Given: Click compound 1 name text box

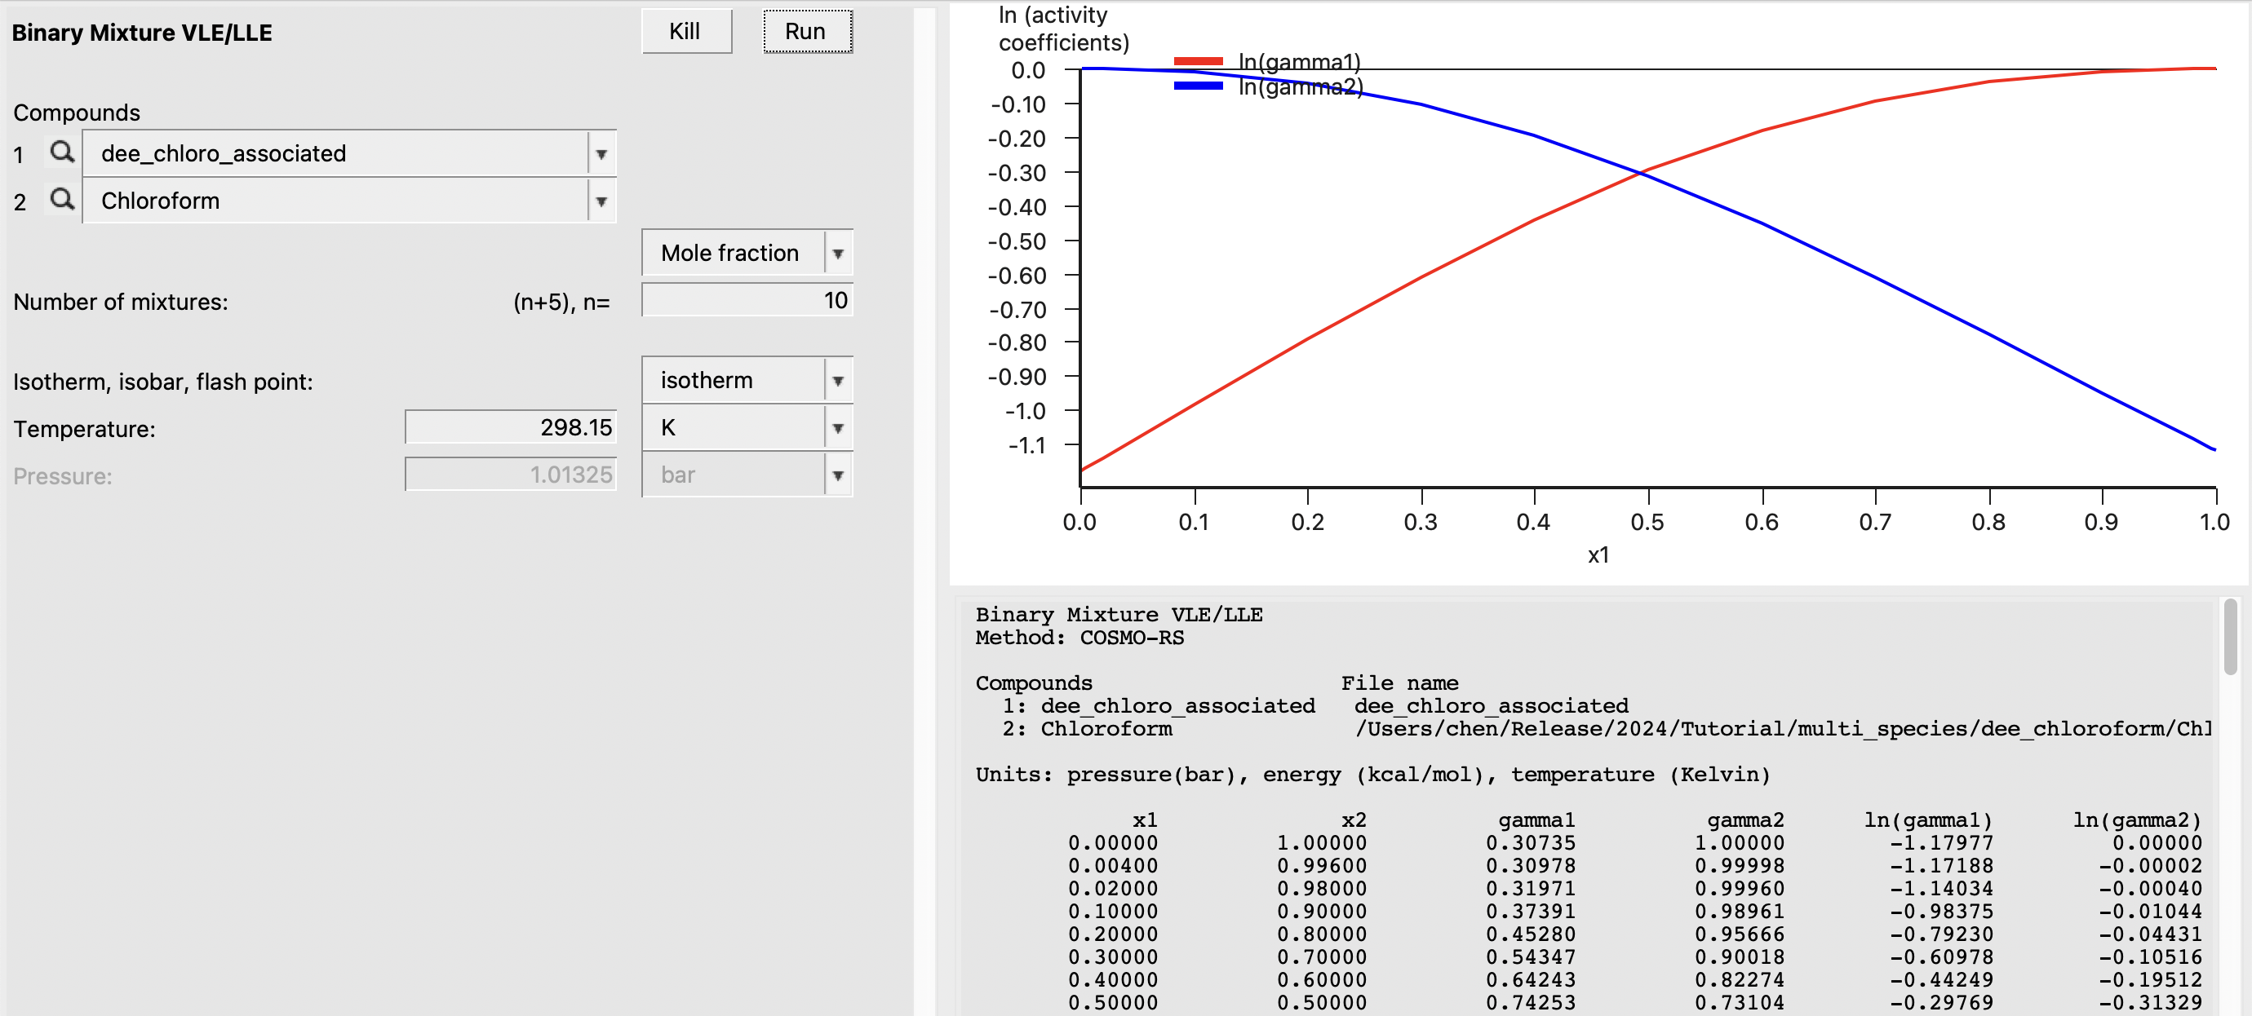Looking at the screenshot, I should coord(335,154).
